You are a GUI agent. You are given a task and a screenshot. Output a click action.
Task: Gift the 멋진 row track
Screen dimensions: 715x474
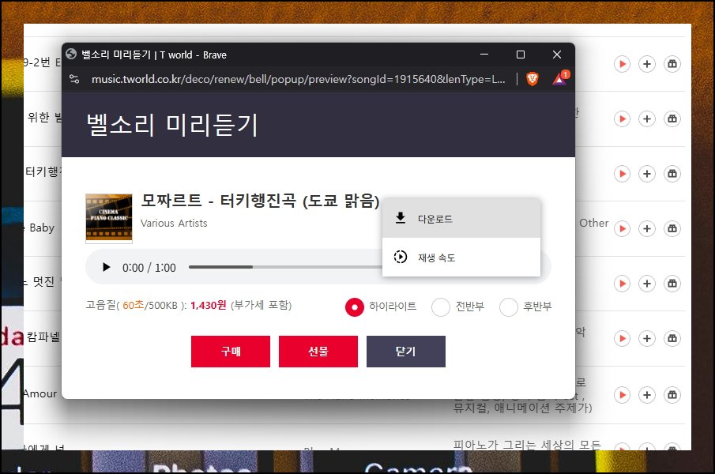tap(672, 284)
